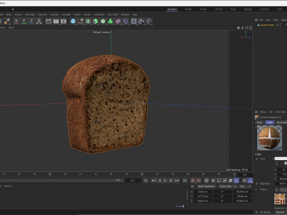The image size is (287, 215).
Task: Open Edit Render Settings icon
Action: (x=63, y=21)
